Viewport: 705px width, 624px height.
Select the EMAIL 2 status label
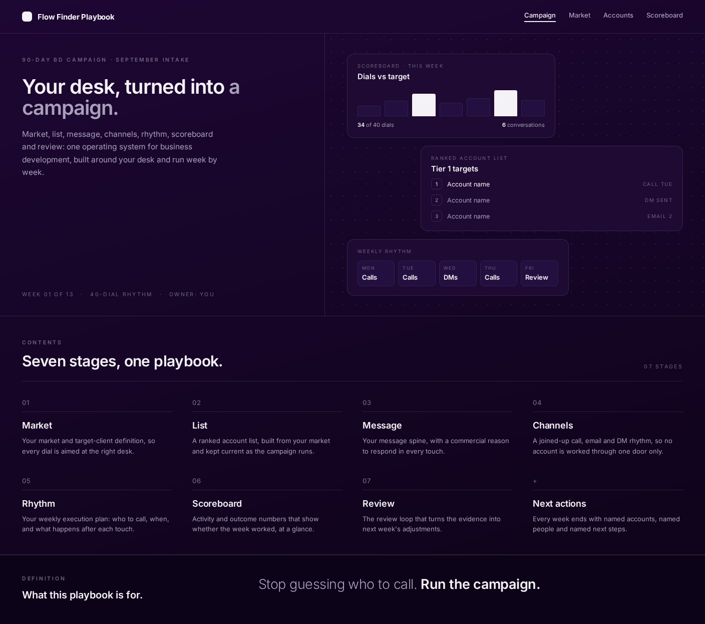click(x=660, y=217)
